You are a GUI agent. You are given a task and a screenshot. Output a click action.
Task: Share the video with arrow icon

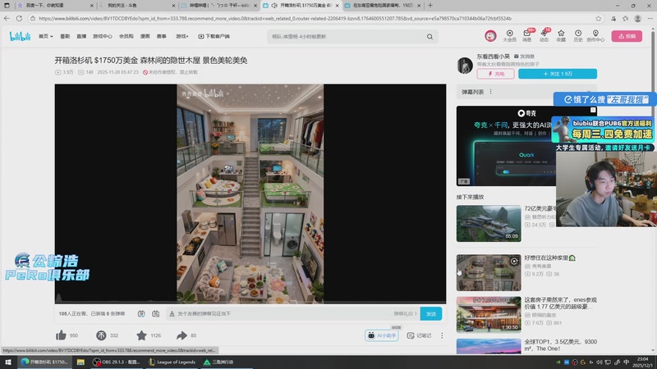(181, 335)
